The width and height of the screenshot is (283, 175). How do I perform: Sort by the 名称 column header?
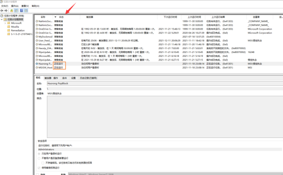click(43, 17)
